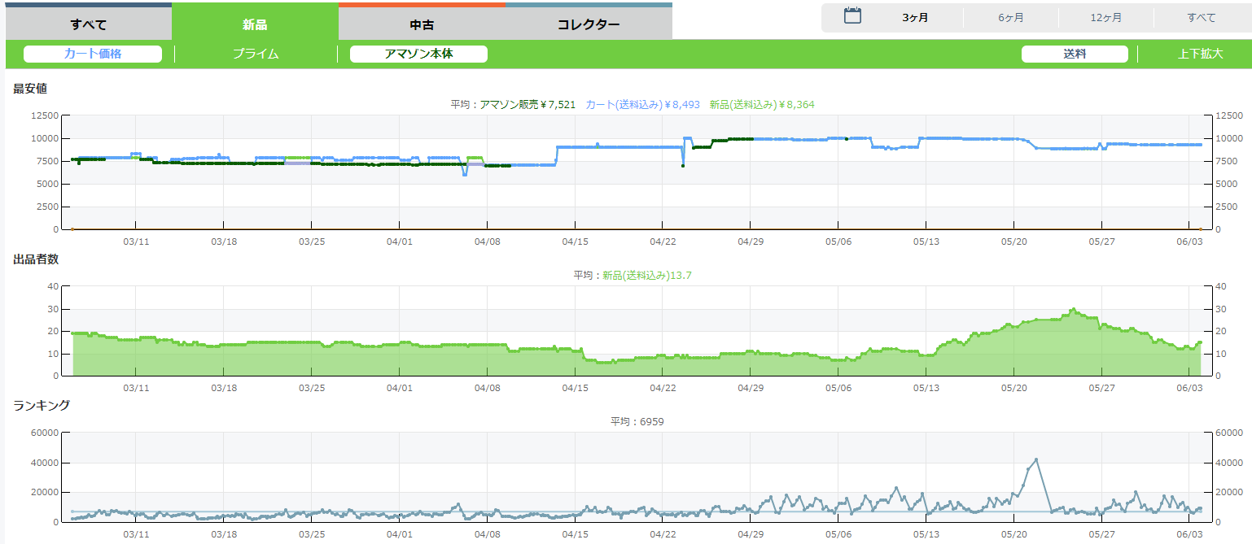Click the 上下拡大 zoom button
Image resolution: width=1252 pixels, height=544 pixels.
[x=1200, y=54]
